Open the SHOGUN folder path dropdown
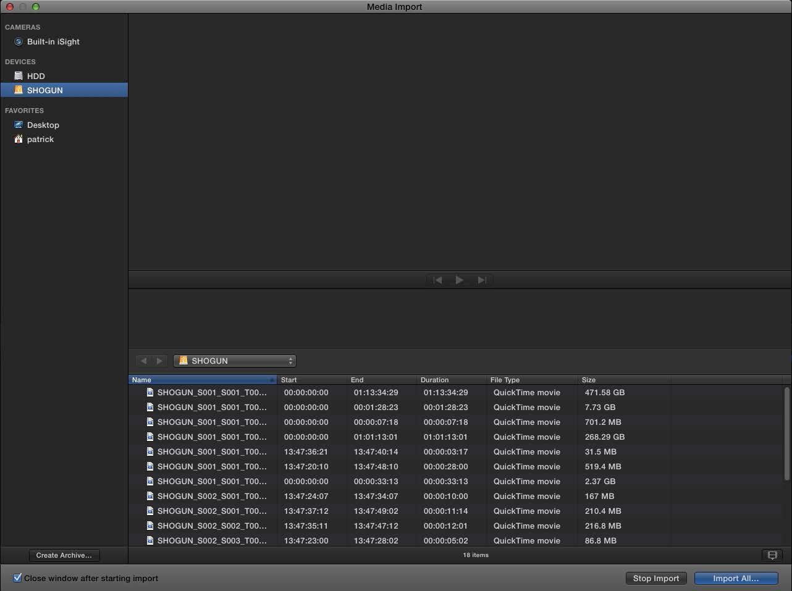The image size is (792, 591). click(235, 361)
